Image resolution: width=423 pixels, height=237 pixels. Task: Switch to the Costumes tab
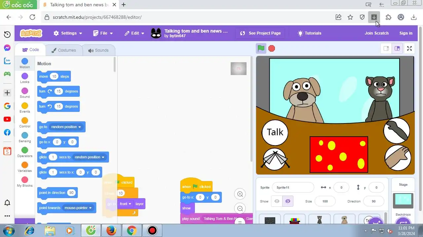coord(64,50)
